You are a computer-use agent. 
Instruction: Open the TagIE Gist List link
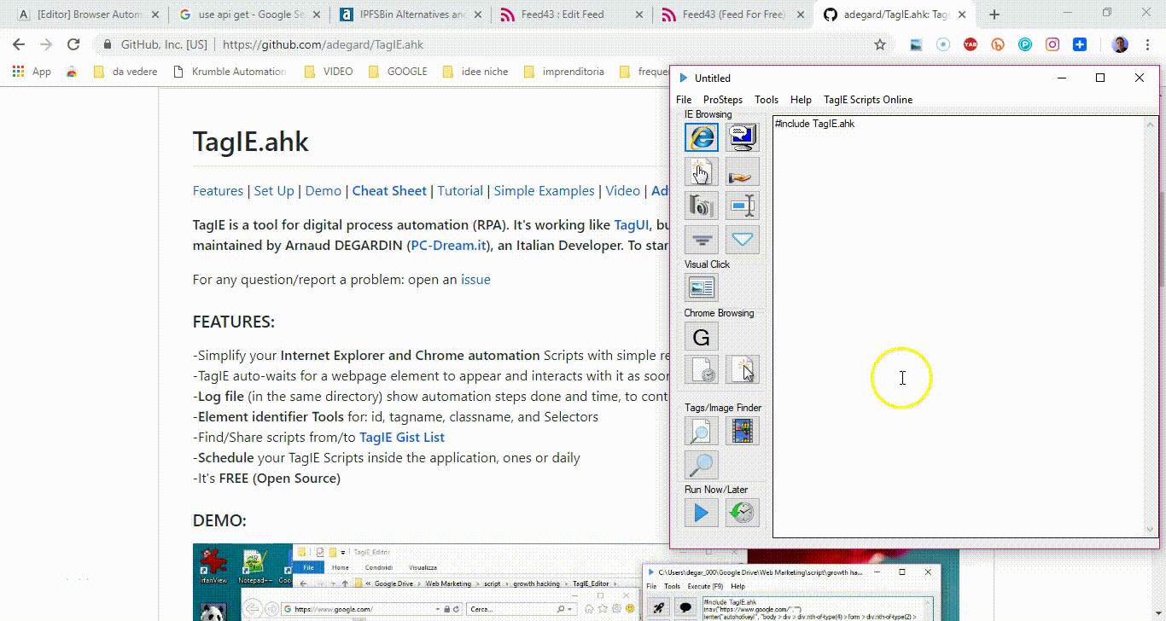pos(402,438)
